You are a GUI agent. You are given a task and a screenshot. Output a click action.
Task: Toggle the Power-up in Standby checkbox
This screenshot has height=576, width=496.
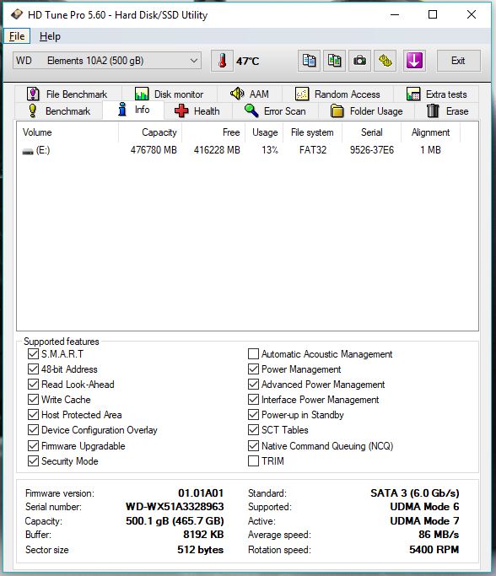[254, 415]
